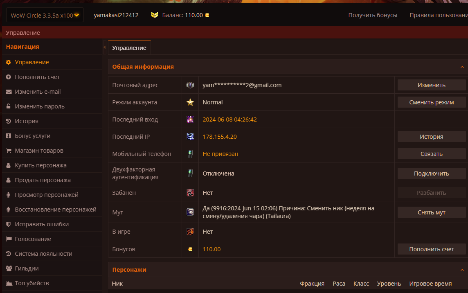Click the Изменить button for email address
The height and width of the screenshot is (293, 468).
click(431, 85)
